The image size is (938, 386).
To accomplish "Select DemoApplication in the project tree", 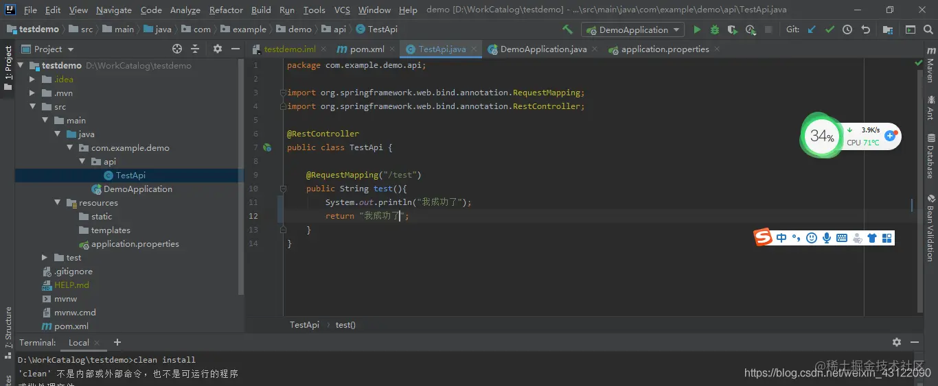I will click(x=138, y=189).
